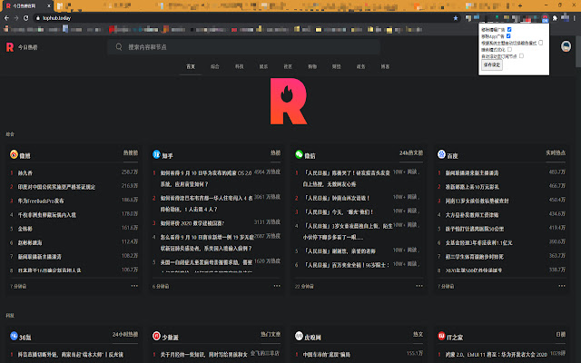Close the 今日热榜 browser tab
This screenshot has width=581, height=363.
point(48,6)
